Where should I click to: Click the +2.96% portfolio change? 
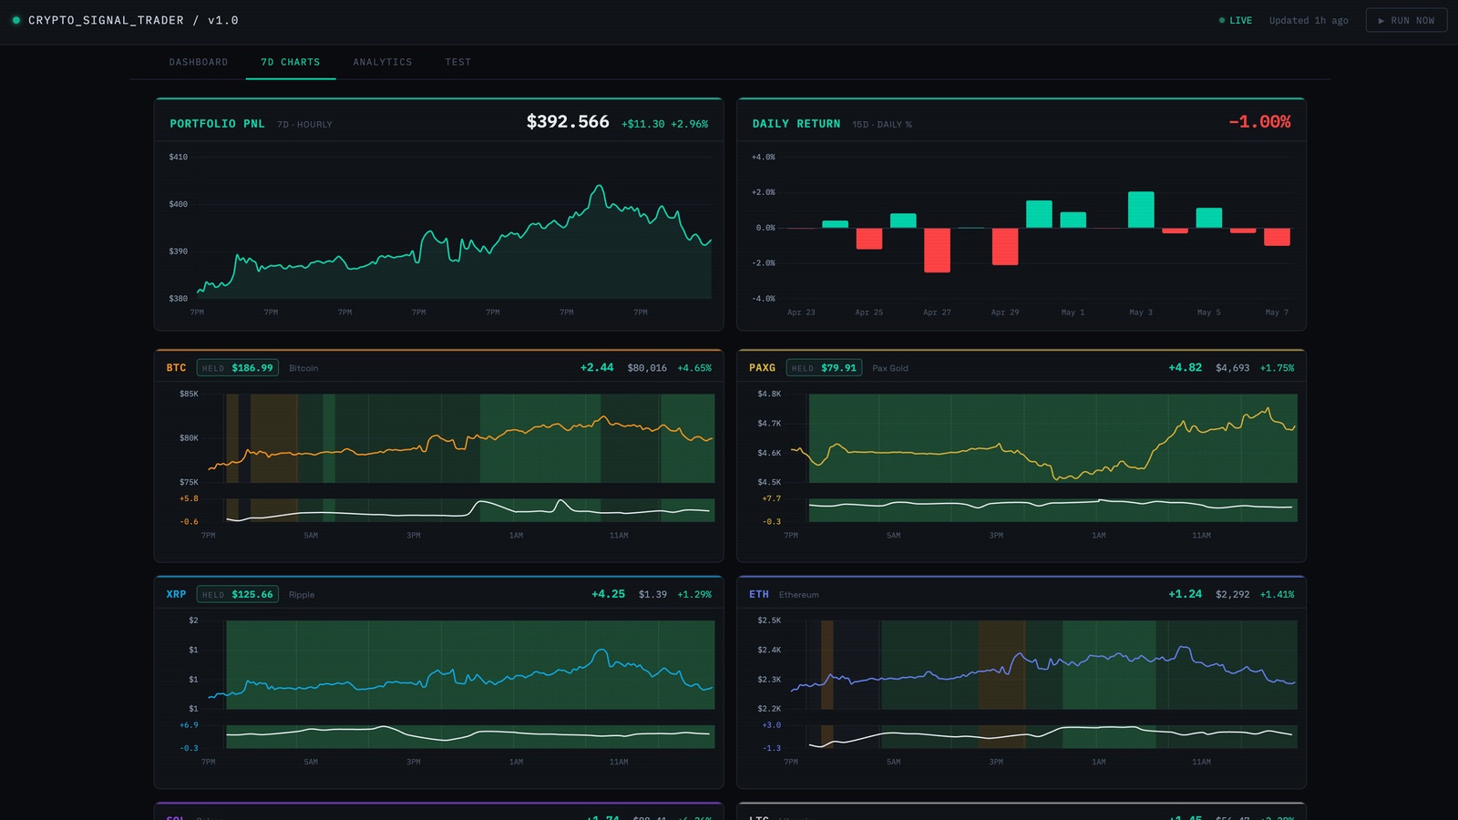click(690, 124)
